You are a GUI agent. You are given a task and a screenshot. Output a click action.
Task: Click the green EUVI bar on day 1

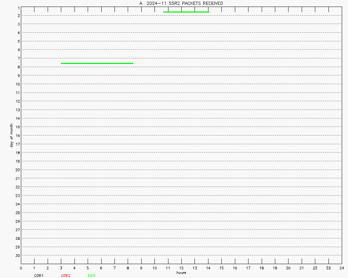[186, 12]
